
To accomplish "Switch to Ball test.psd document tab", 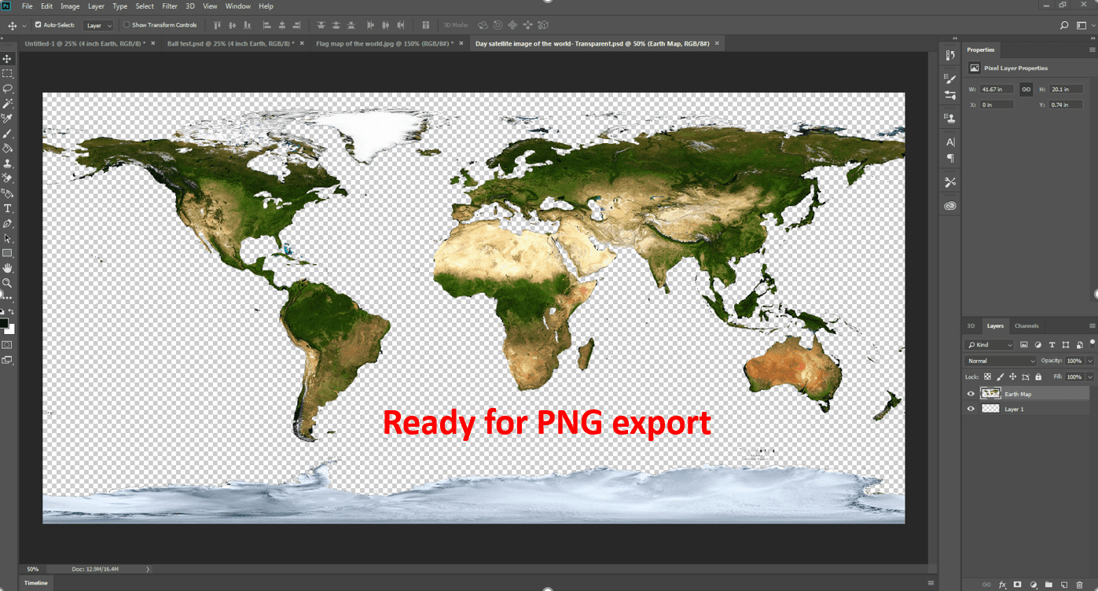I will pos(231,44).
